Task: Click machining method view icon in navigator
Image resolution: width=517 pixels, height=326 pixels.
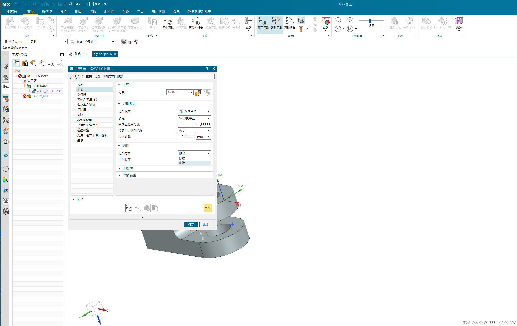Action: click(x=42, y=63)
